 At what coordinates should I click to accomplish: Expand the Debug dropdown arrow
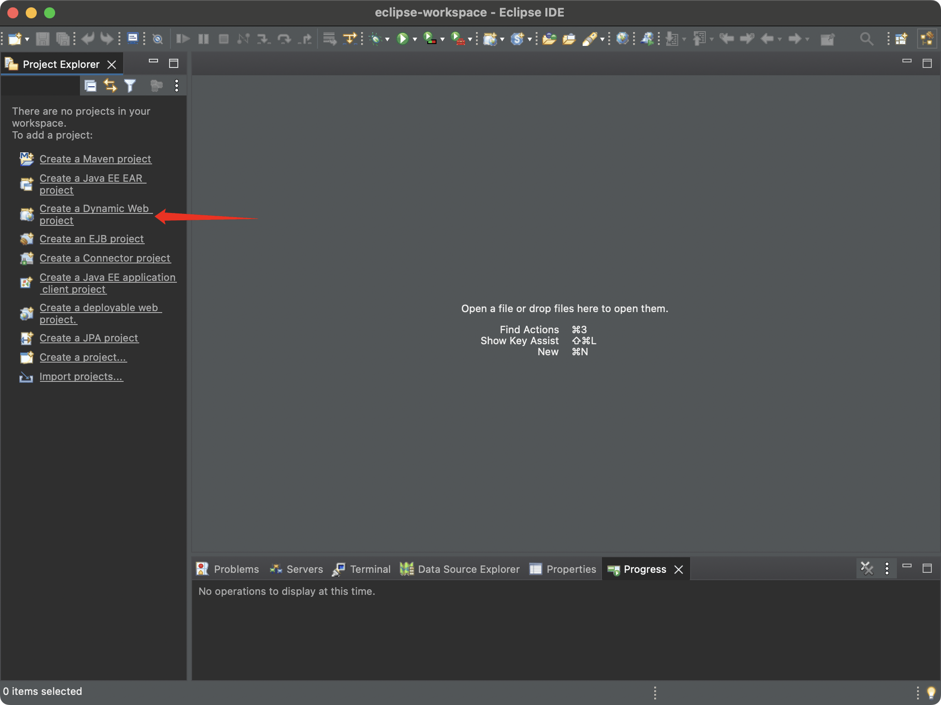(387, 39)
